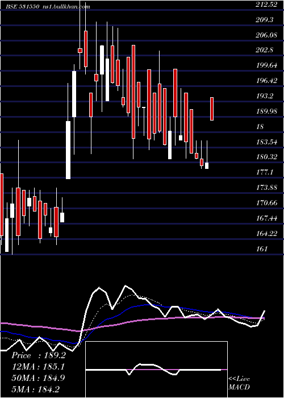Viewport: 284px width, 398px height.
Task: Click the 167.44 price axis label
Action: tap(266, 218)
